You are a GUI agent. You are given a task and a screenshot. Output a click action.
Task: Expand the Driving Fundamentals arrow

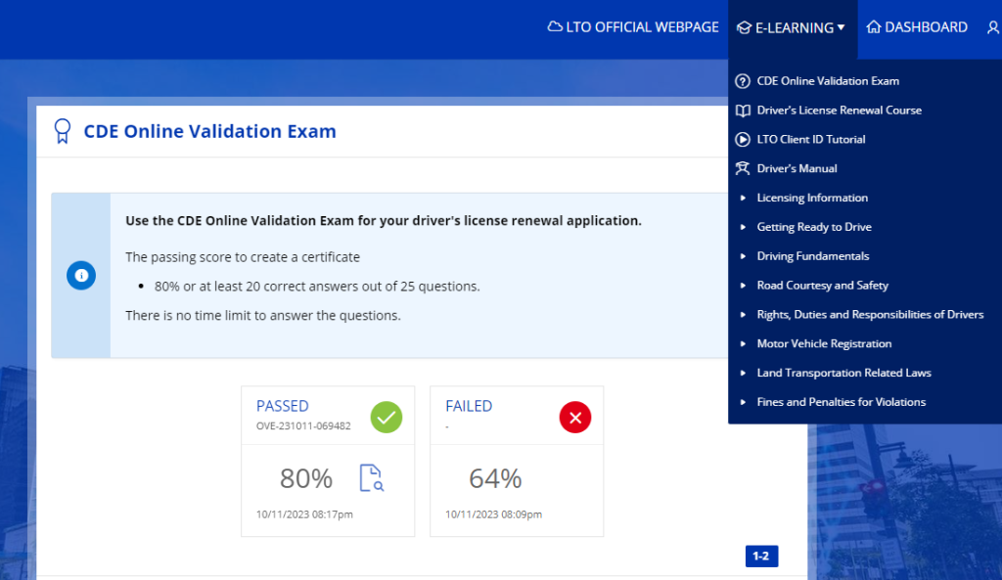[743, 256]
